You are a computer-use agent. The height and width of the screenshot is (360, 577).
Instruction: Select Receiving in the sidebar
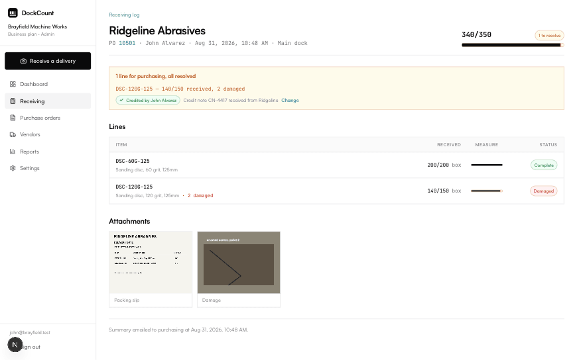click(x=48, y=101)
